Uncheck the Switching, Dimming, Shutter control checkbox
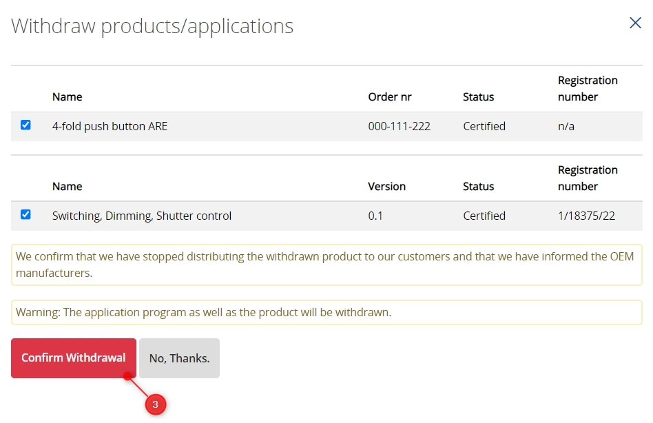 (x=25, y=215)
